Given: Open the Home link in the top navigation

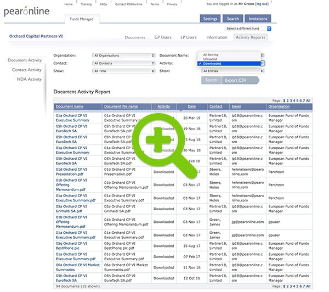Looking at the screenshot, I should pyautogui.click(x=69, y=4).
